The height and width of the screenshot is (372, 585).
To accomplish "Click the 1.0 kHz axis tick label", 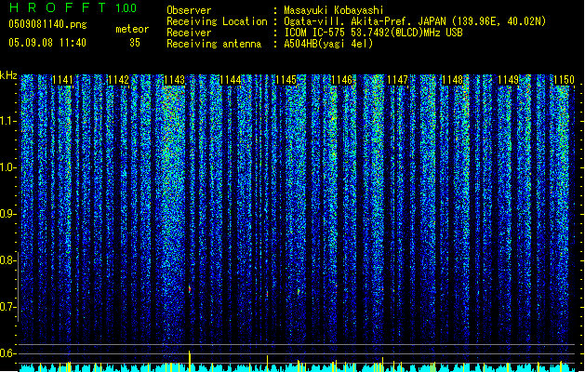I will [x=7, y=167].
